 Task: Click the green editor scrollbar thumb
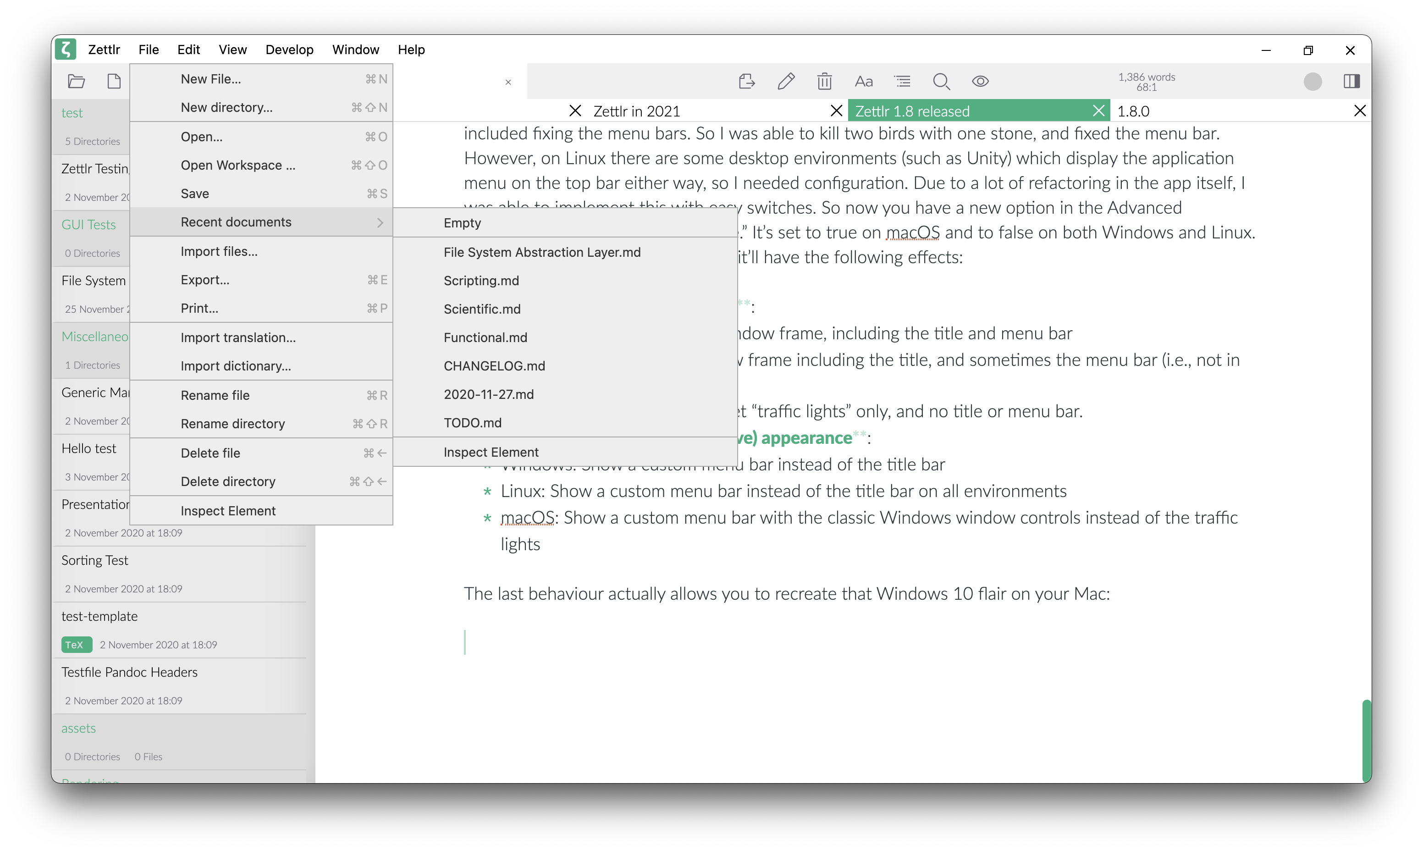point(1367,741)
